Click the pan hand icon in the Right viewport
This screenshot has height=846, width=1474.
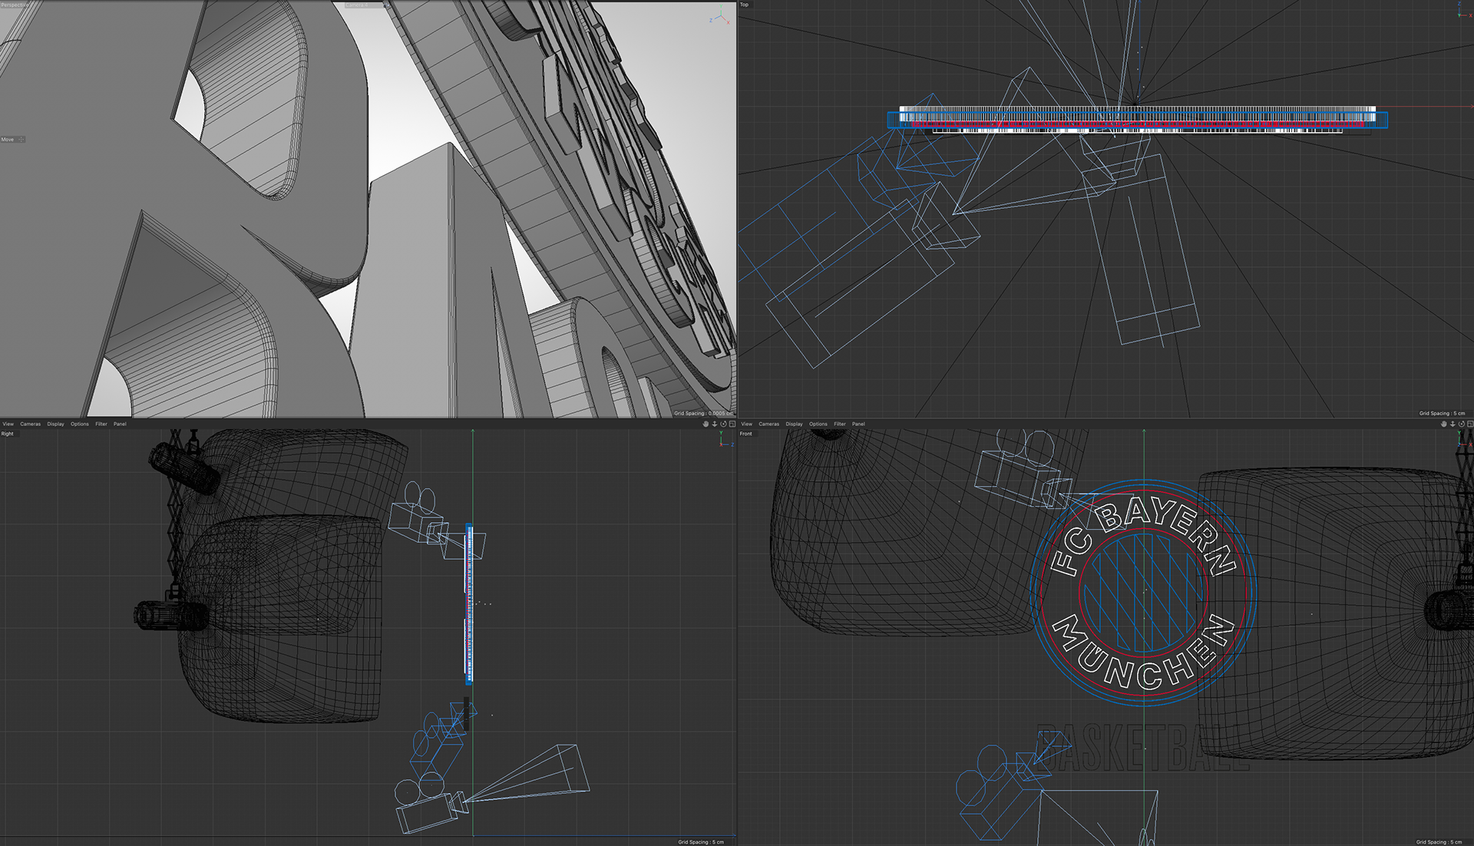706,424
